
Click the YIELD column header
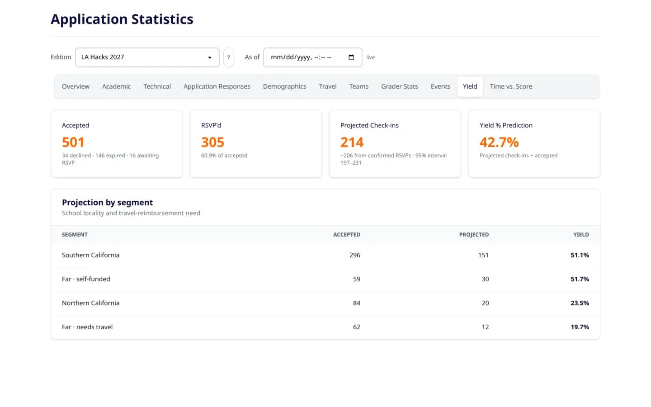click(x=581, y=235)
